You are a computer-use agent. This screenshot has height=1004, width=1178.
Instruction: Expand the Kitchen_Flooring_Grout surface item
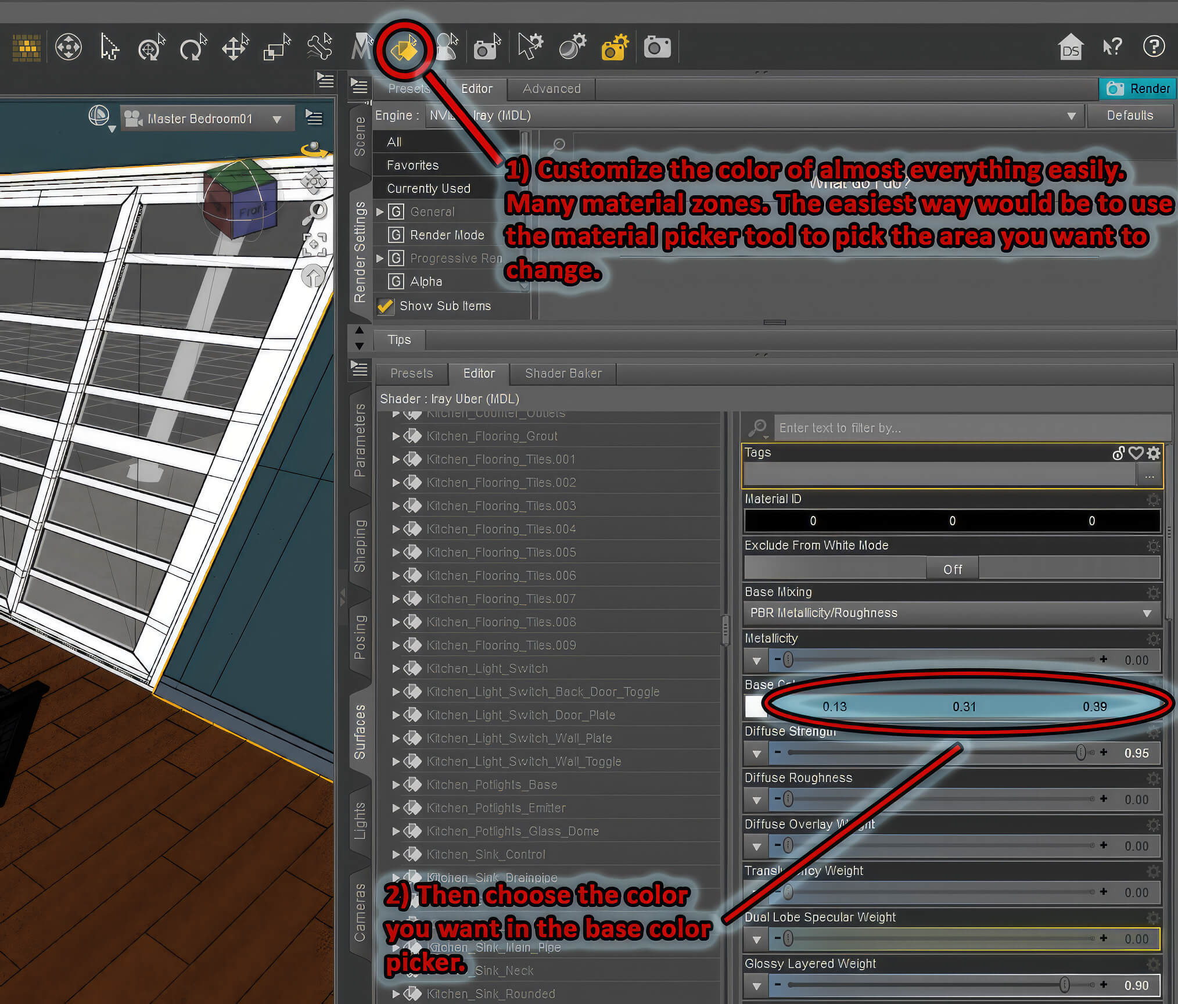coord(396,436)
